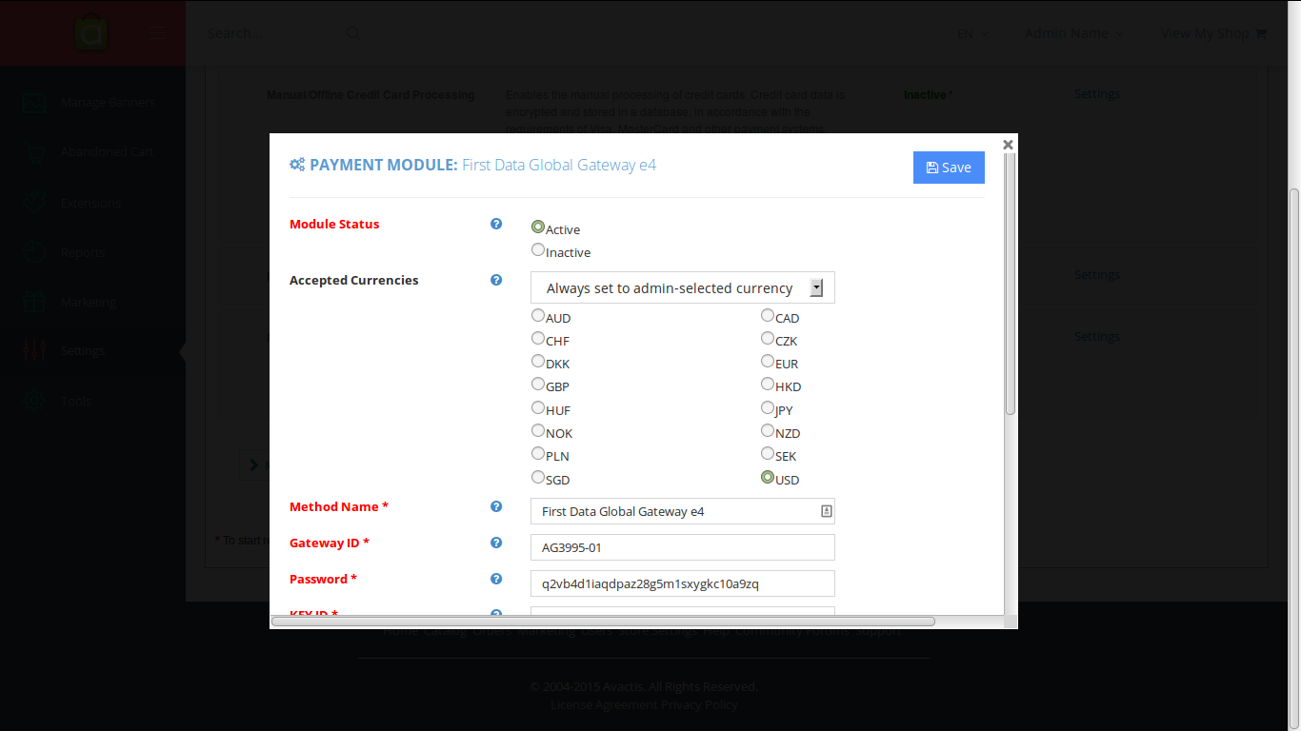Click the autofill icon in Method Name field
Viewport: 1301px width, 731px height.
(x=826, y=511)
